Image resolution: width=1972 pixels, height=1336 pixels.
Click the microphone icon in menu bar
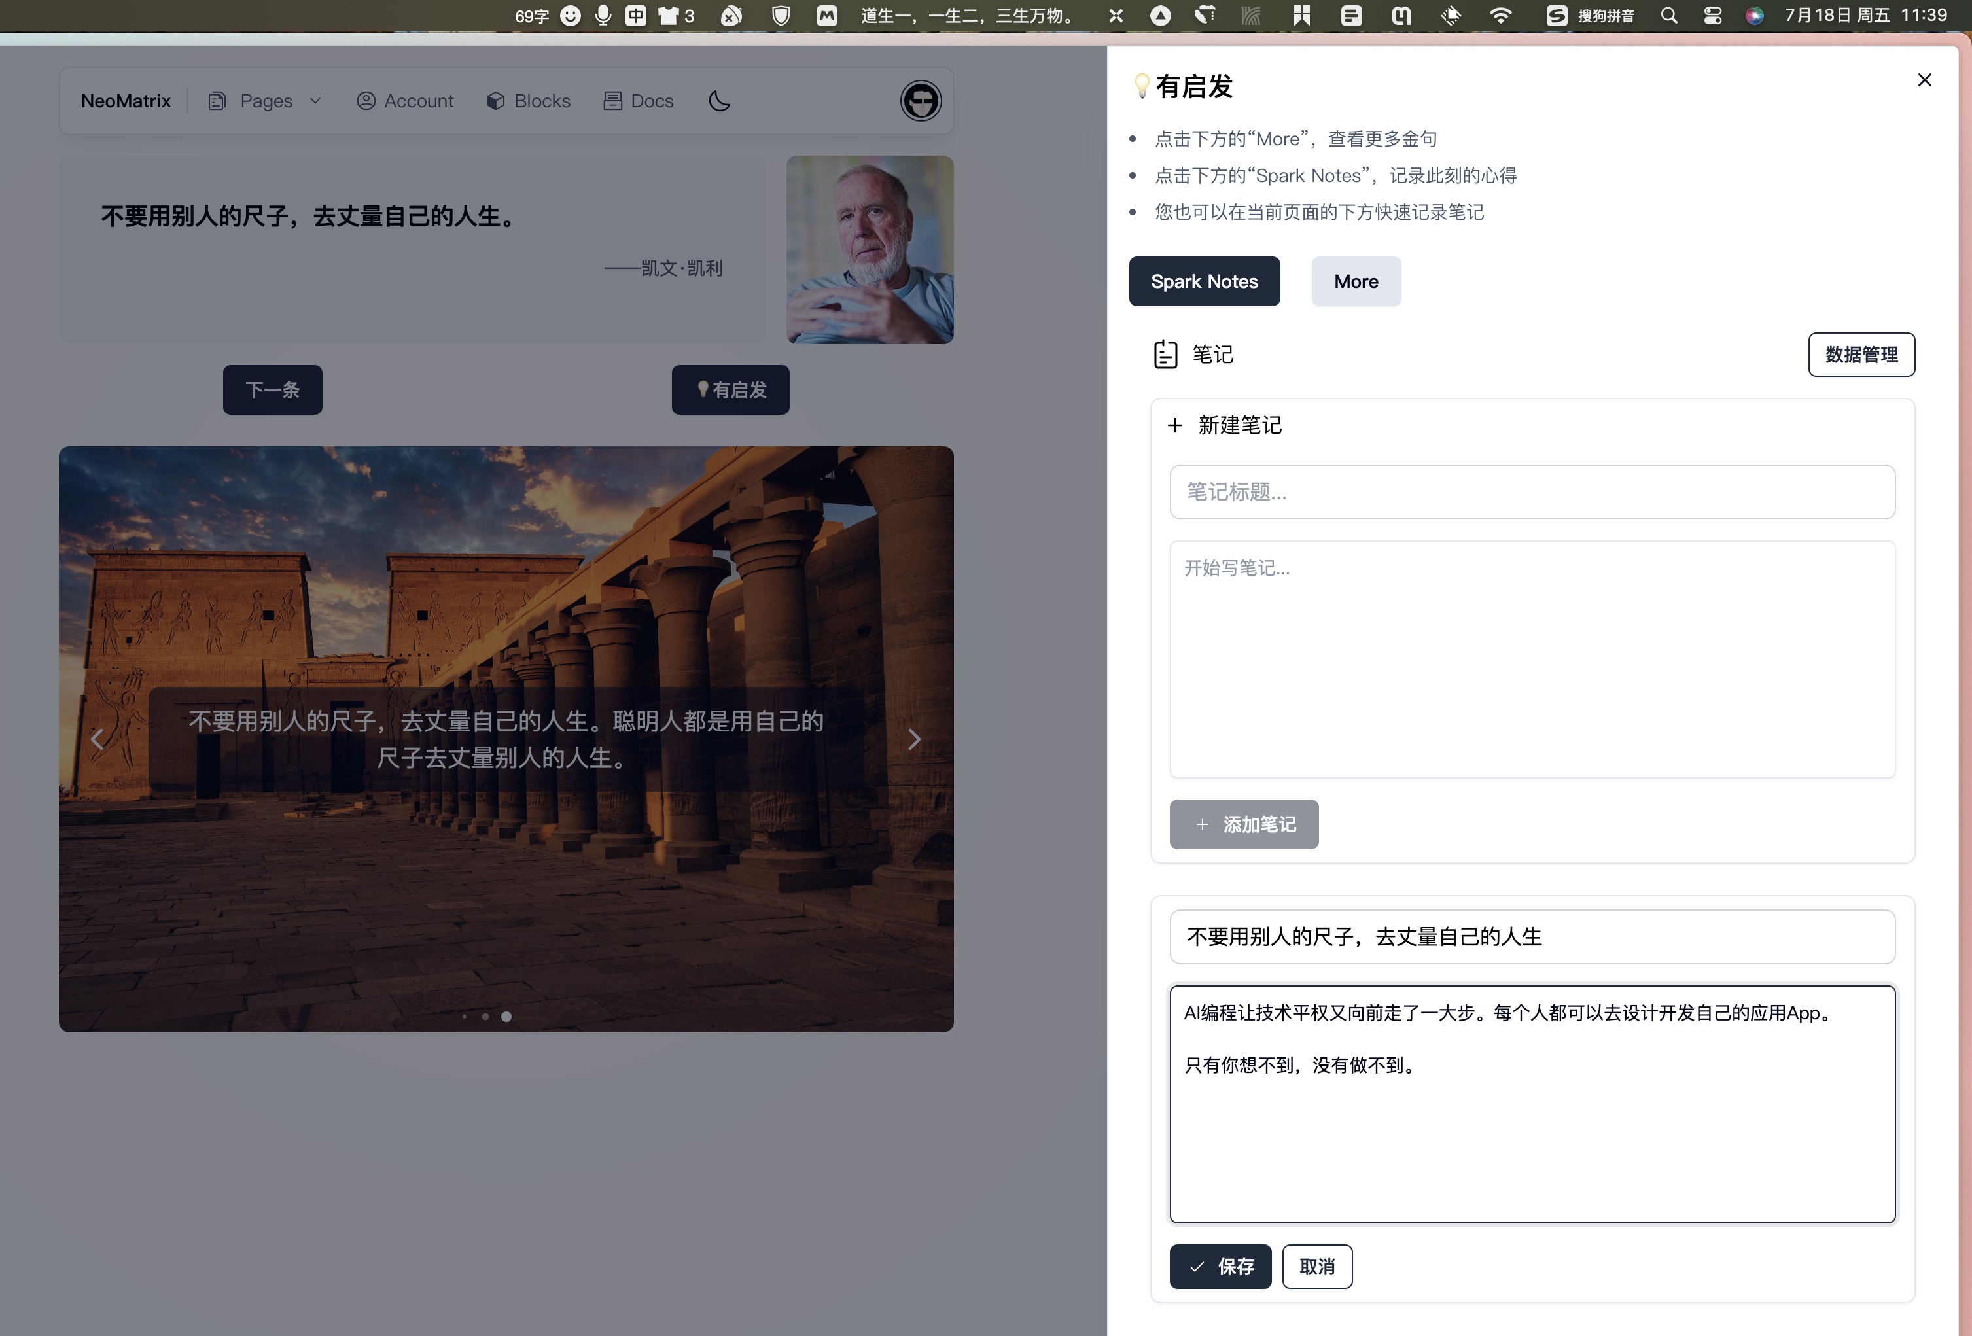(x=603, y=15)
